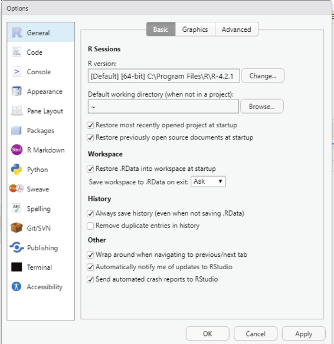Open Appearance paint bucket icon

pos(17,91)
